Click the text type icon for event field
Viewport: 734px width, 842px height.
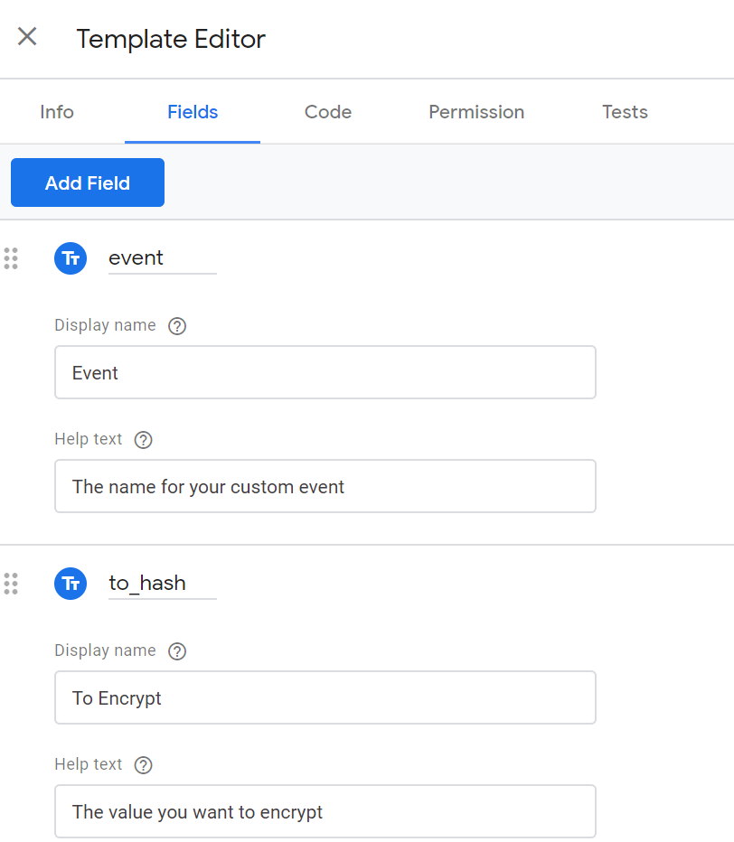pos(71,258)
